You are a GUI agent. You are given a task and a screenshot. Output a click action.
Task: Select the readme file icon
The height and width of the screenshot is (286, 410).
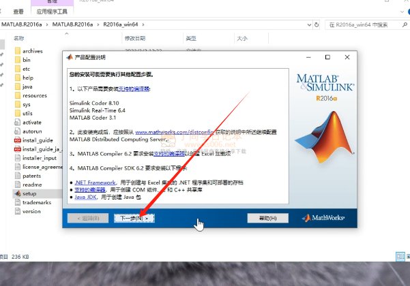click(x=18, y=185)
